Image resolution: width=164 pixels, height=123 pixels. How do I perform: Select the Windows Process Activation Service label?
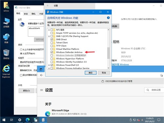click(x=72, y=68)
